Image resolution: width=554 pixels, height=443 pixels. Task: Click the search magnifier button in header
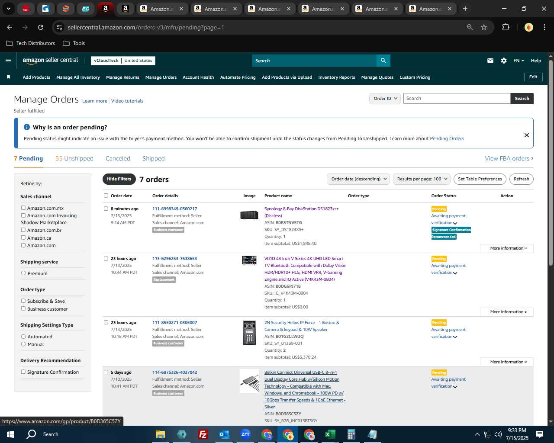click(x=383, y=61)
